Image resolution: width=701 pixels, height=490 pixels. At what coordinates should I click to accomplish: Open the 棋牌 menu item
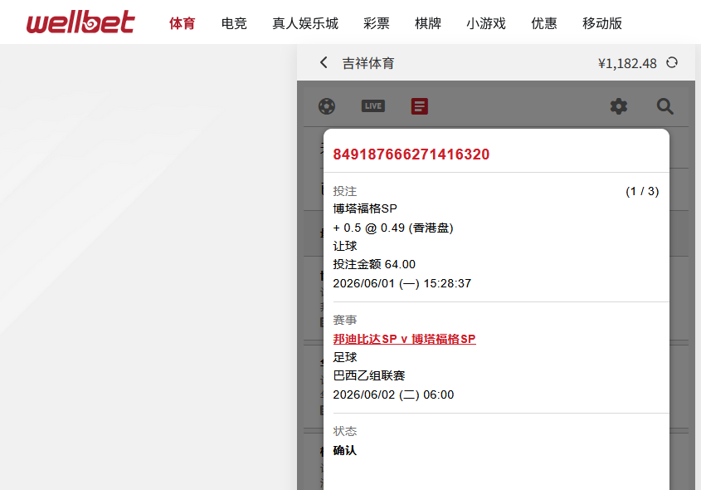(x=428, y=23)
